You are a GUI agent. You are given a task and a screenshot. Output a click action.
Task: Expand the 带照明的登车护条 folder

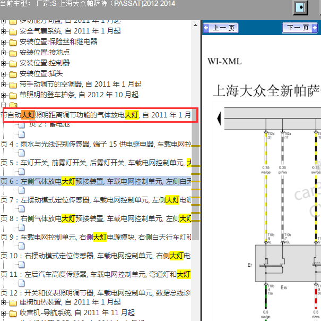(x=3, y=95)
